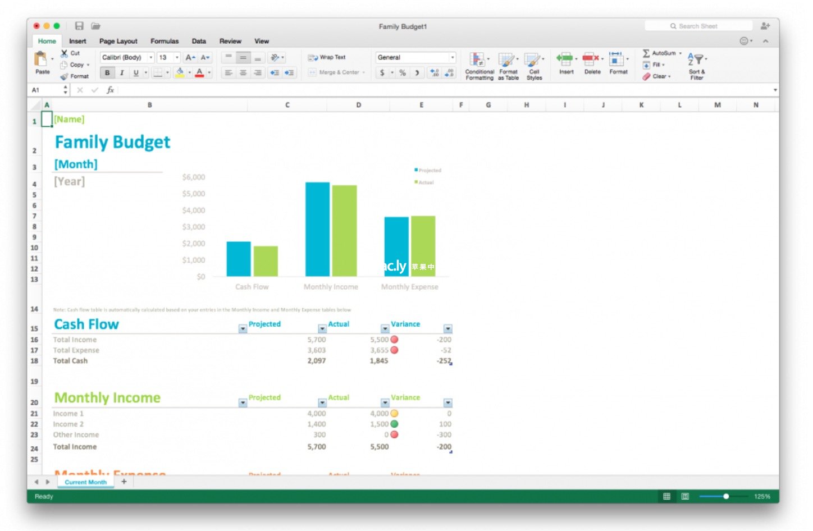Screen dimensions: 813x531
Task: Toggle Underline formatting button
Action: pos(136,72)
